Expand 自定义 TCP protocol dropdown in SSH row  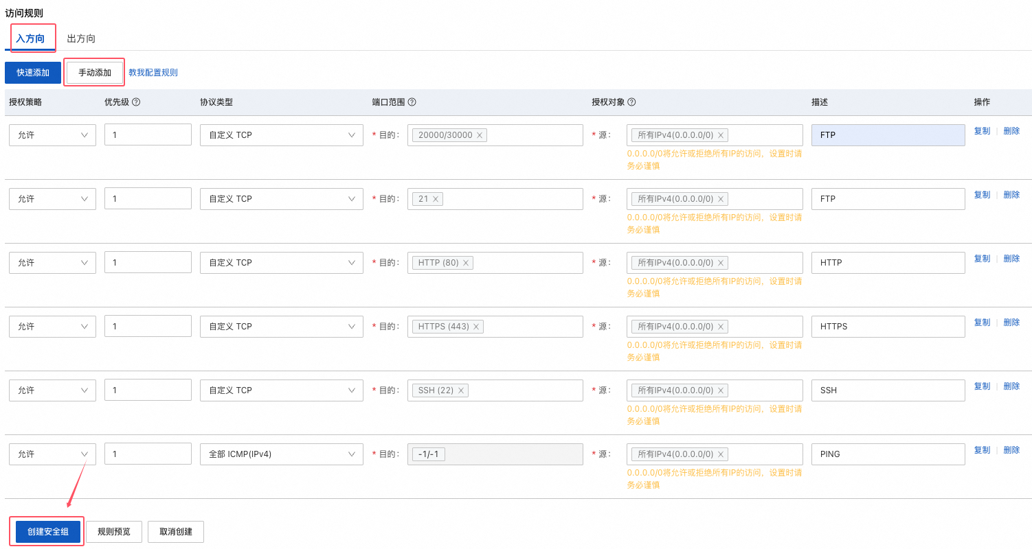coord(282,390)
